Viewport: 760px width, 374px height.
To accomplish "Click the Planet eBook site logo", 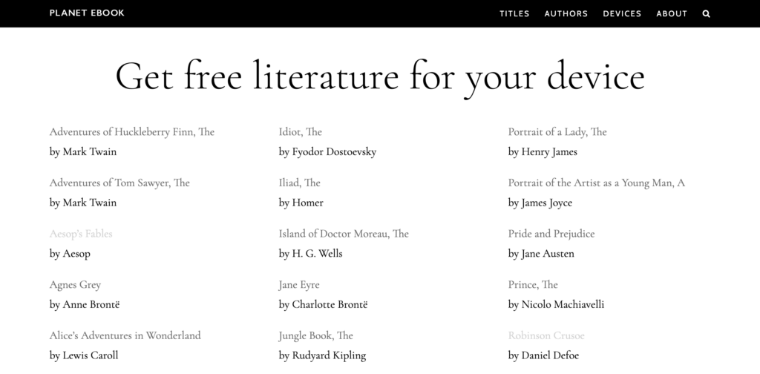I will pos(87,13).
